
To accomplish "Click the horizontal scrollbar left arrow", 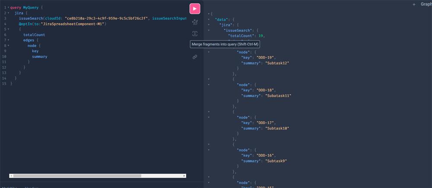I will coord(11,176).
